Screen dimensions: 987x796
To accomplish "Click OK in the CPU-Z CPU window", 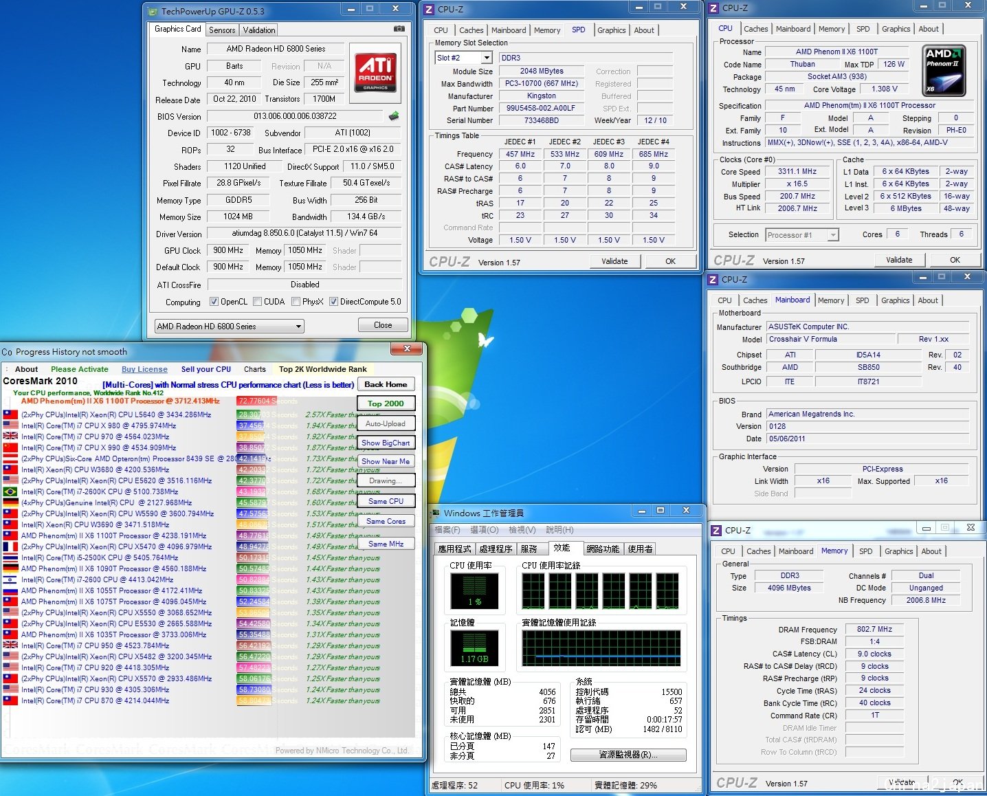I will click(x=955, y=260).
